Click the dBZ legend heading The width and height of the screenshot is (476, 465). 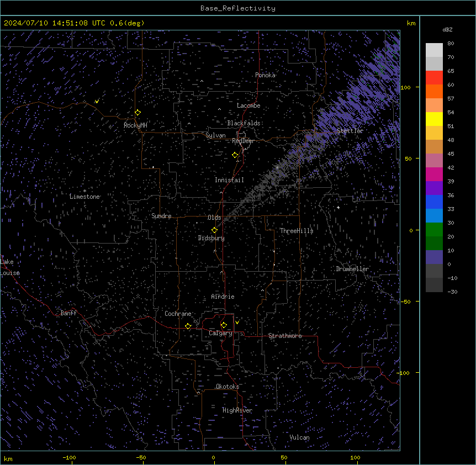pyautogui.click(x=447, y=29)
